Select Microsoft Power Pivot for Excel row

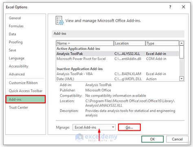[117, 59]
